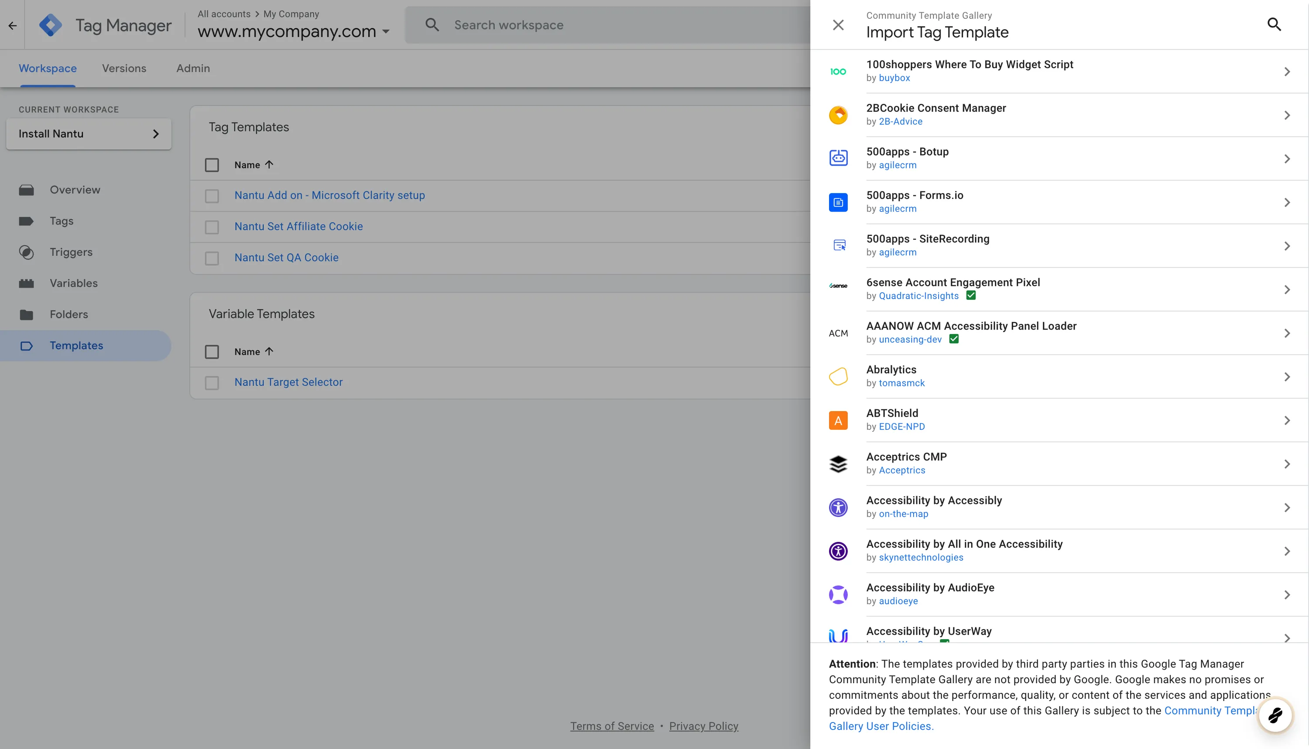The width and height of the screenshot is (1309, 749).
Task: Toggle select-all checkbox for Tag Templates
Action: 212,165
